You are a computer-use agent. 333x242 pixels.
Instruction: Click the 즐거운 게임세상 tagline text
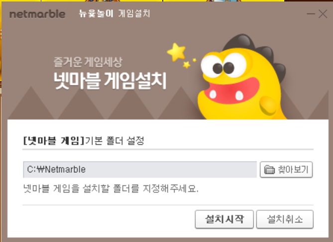coord(88,62)
